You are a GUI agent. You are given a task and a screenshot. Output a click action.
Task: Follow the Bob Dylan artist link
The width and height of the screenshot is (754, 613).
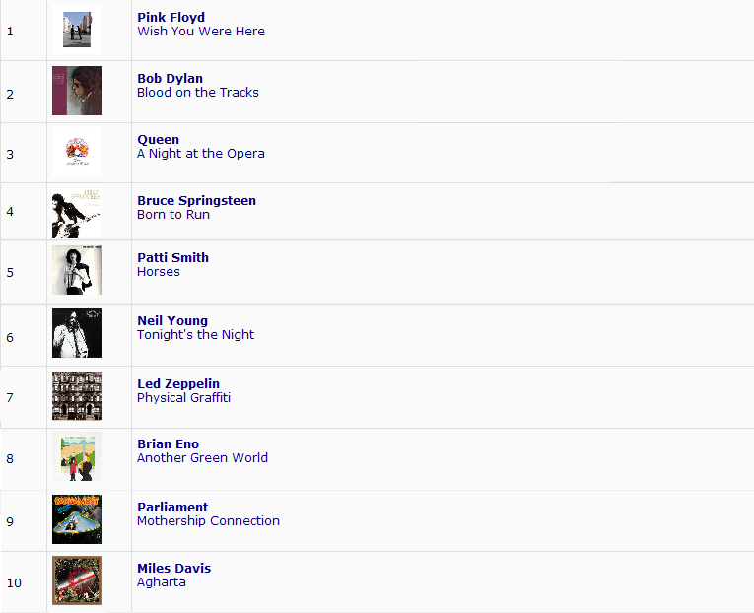(x=170, y=79)
